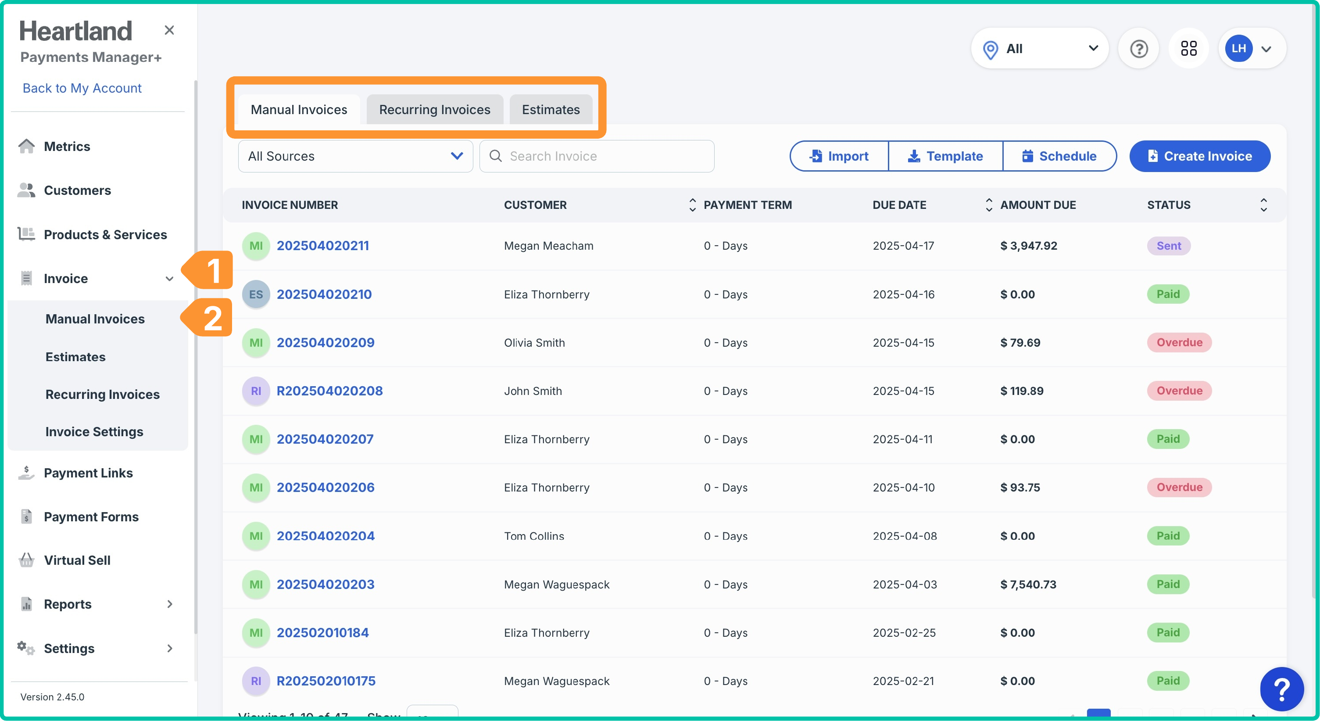Click the location pin icon
The width and height of the screenshot is (1320, 721).
[991, 50]
